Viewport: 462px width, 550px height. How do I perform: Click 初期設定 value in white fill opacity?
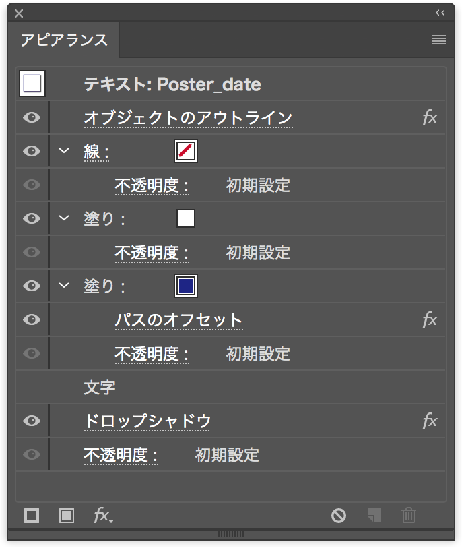pyautogui.click(x=258, y=253)
